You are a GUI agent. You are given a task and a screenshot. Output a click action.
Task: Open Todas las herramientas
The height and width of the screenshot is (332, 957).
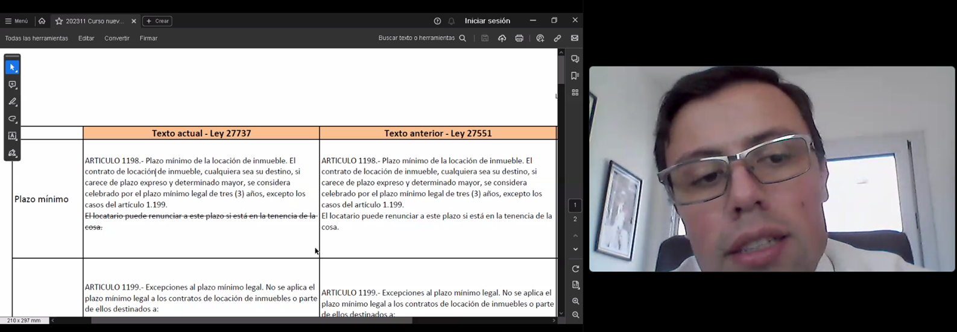[x=36, y=38]
